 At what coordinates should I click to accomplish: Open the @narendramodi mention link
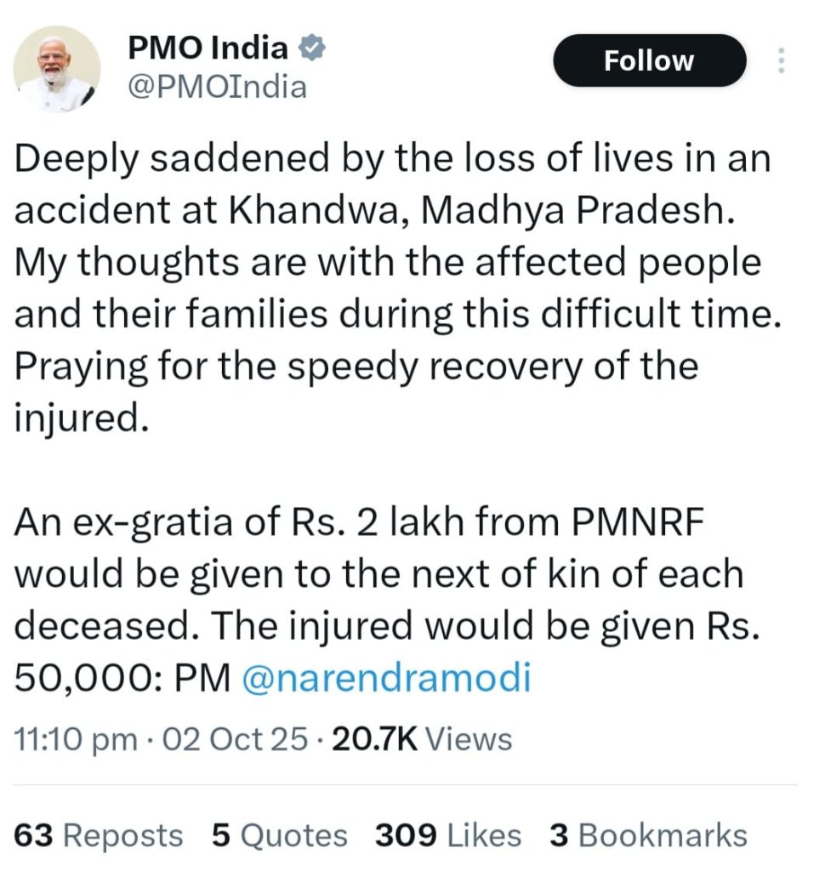386,679
